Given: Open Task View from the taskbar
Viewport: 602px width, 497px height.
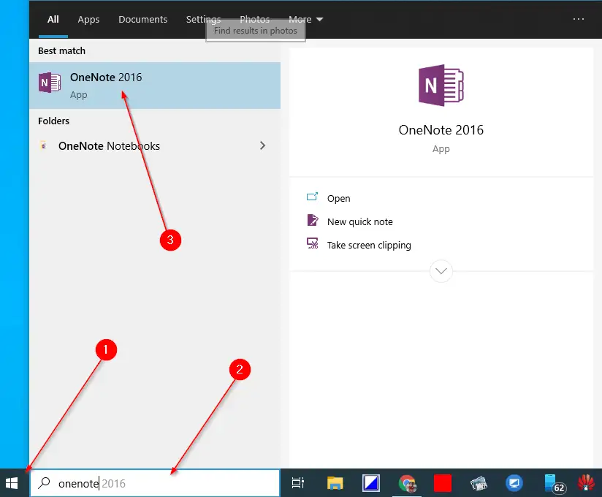Looking at the screenshot, I should pyautogui.click(x=298, y=483).
